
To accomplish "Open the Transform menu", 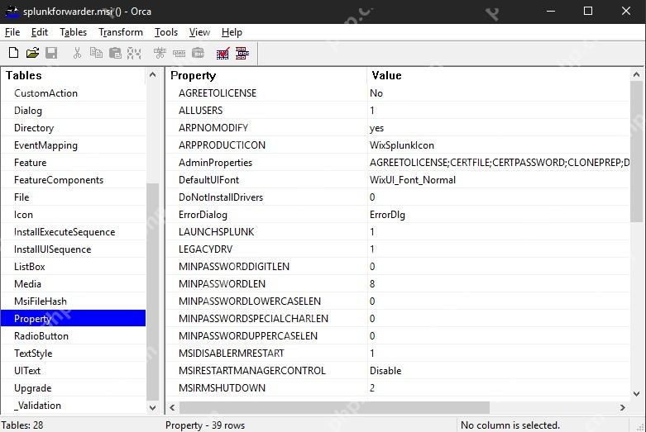I will pyautogui.click(x=121, y=32).
